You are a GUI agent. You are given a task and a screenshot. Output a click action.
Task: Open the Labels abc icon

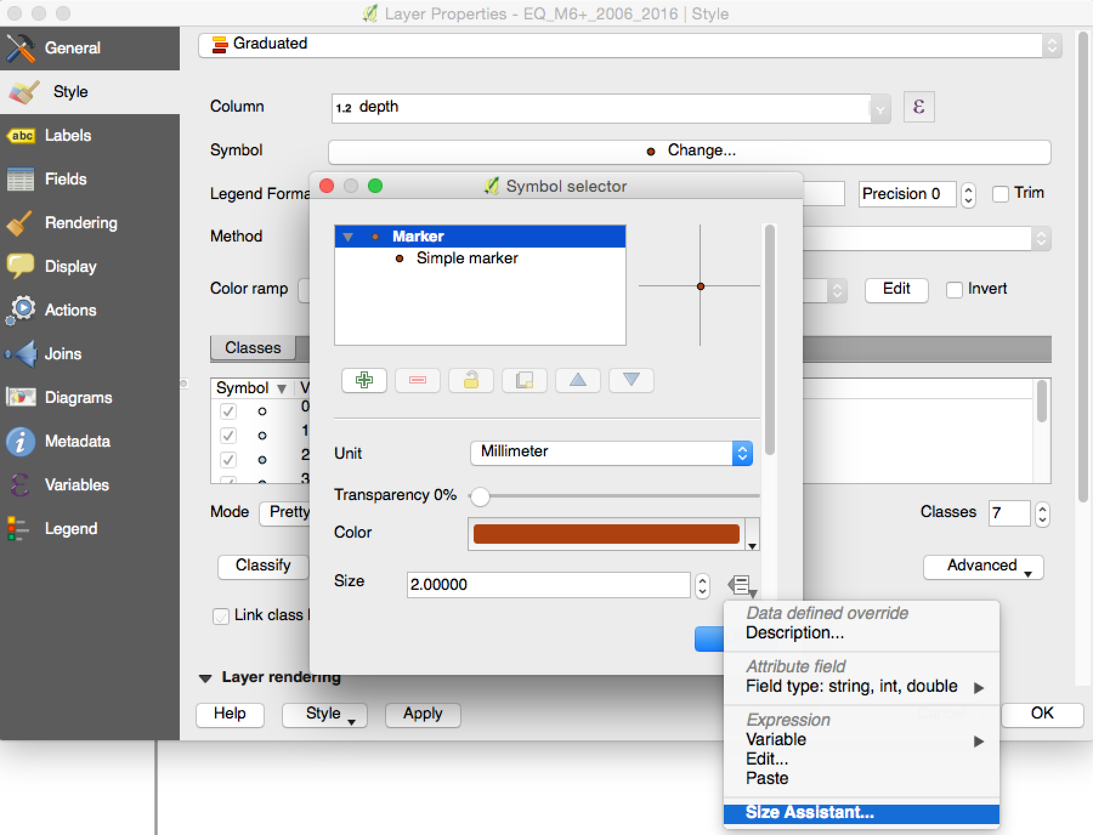[x=22, y=136]
